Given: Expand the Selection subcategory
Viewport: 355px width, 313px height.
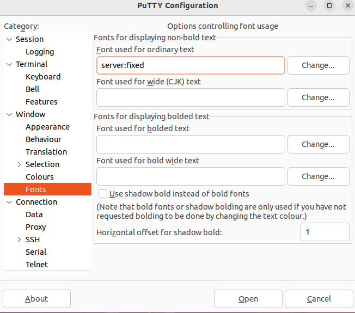Looking at the screenshot, I should coord(20,164).
